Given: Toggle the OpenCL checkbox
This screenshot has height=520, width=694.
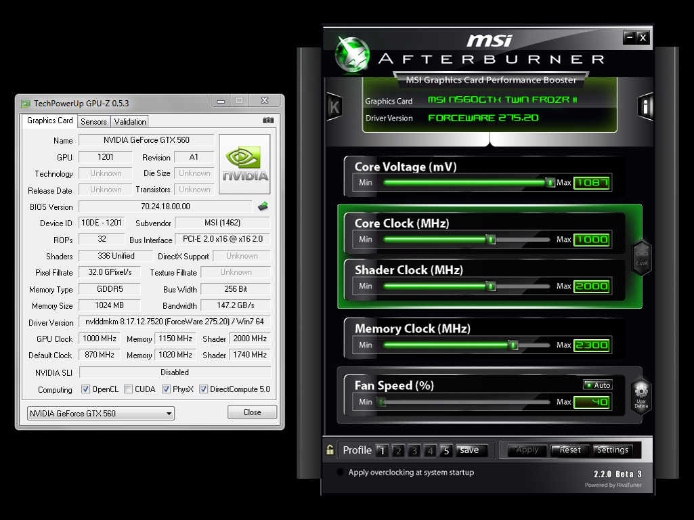Looking at the screenshot, I should 85,389.
